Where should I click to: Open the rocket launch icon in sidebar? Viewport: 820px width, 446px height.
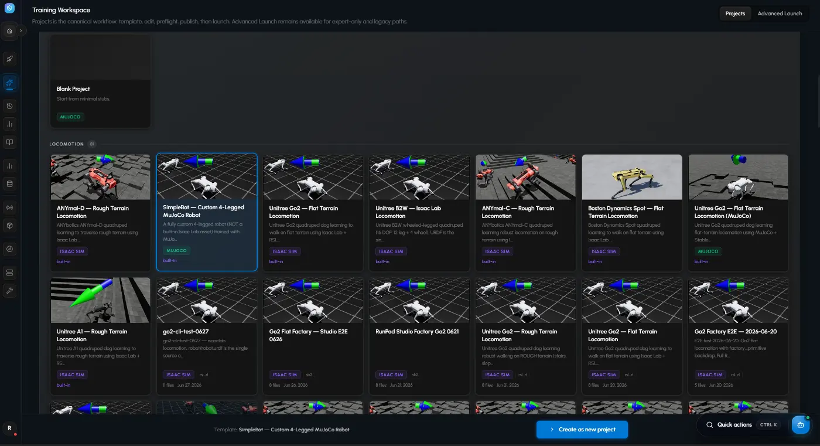(9, 59)
